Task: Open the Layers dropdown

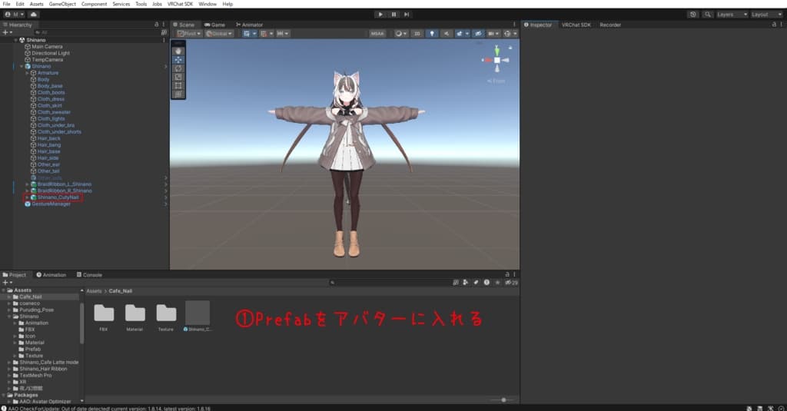Action: pyautogui.click(x=732, y=15)
